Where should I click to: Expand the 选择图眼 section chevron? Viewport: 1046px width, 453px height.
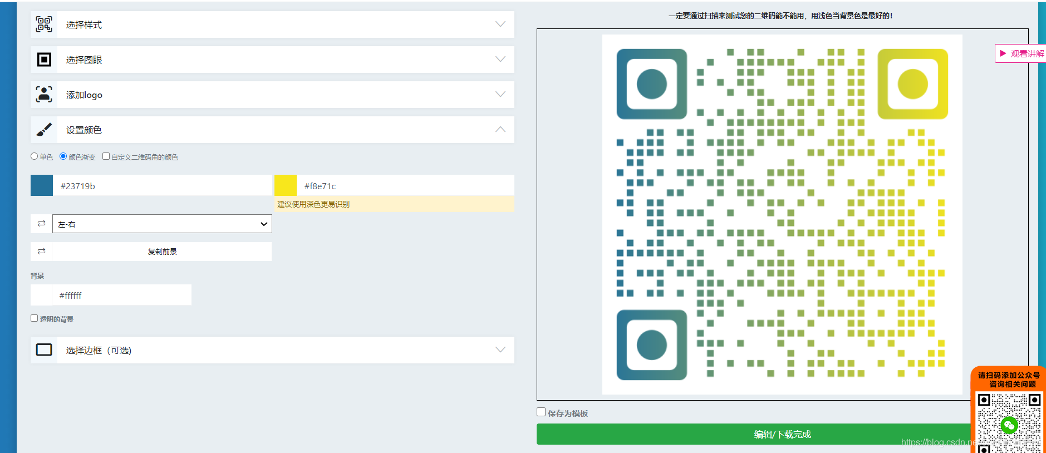(x=500, y=60)
